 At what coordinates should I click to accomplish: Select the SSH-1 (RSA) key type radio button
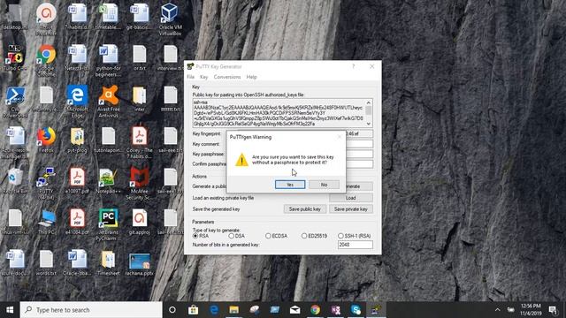point(340,236)
